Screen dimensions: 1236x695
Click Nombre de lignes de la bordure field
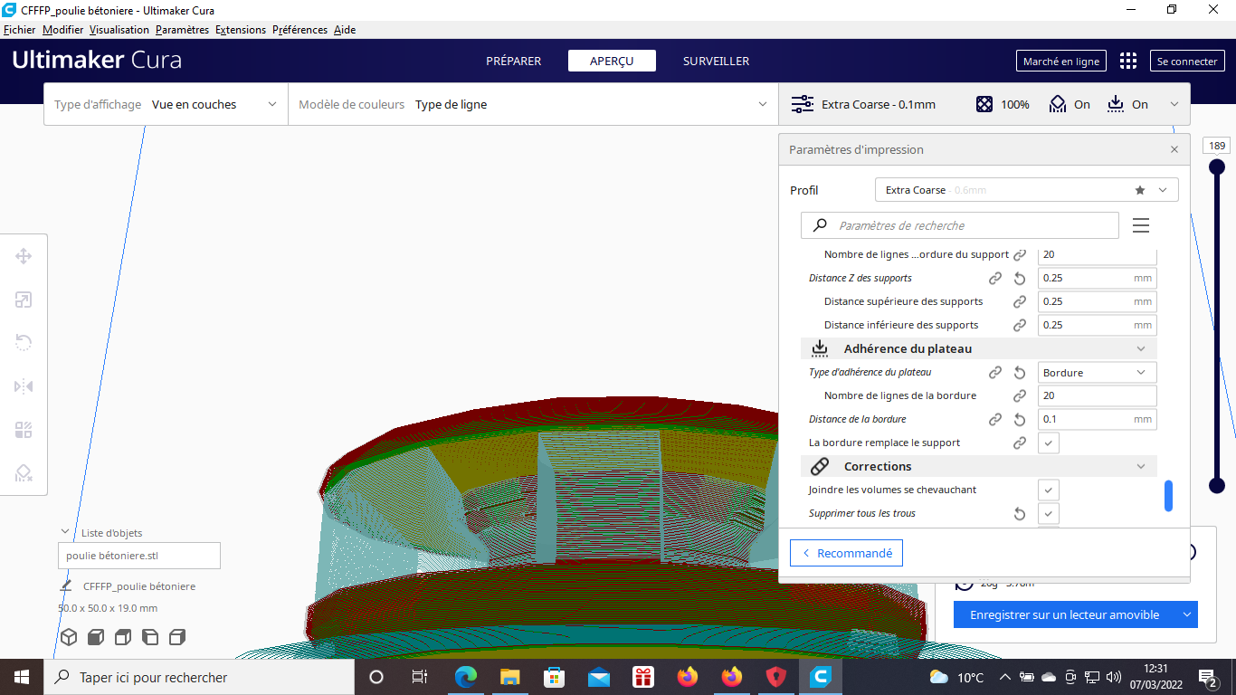point(1097,395)
